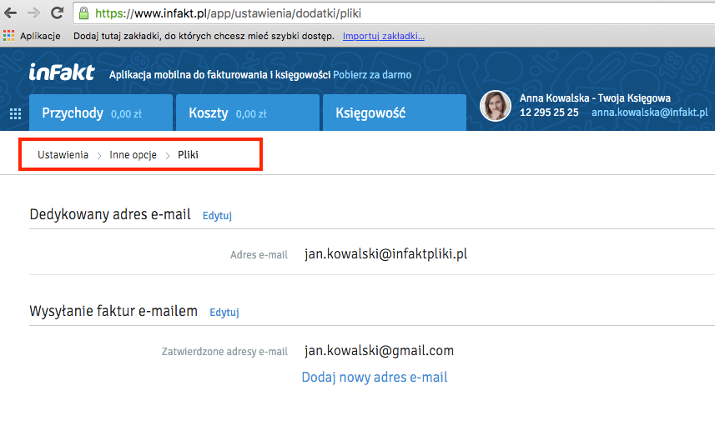Click Pobierz za darmo link

(372, 75)
